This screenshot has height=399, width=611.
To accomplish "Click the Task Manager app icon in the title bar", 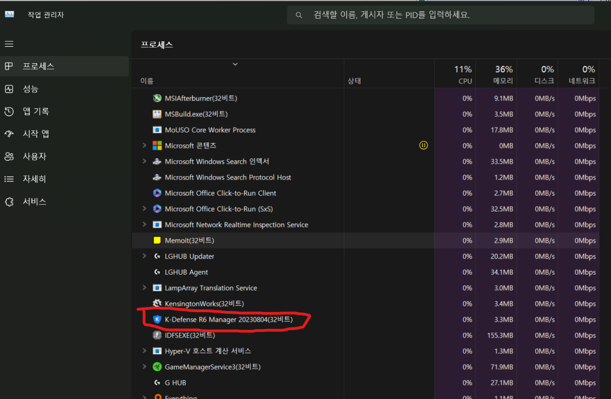I will click(10, 15).
